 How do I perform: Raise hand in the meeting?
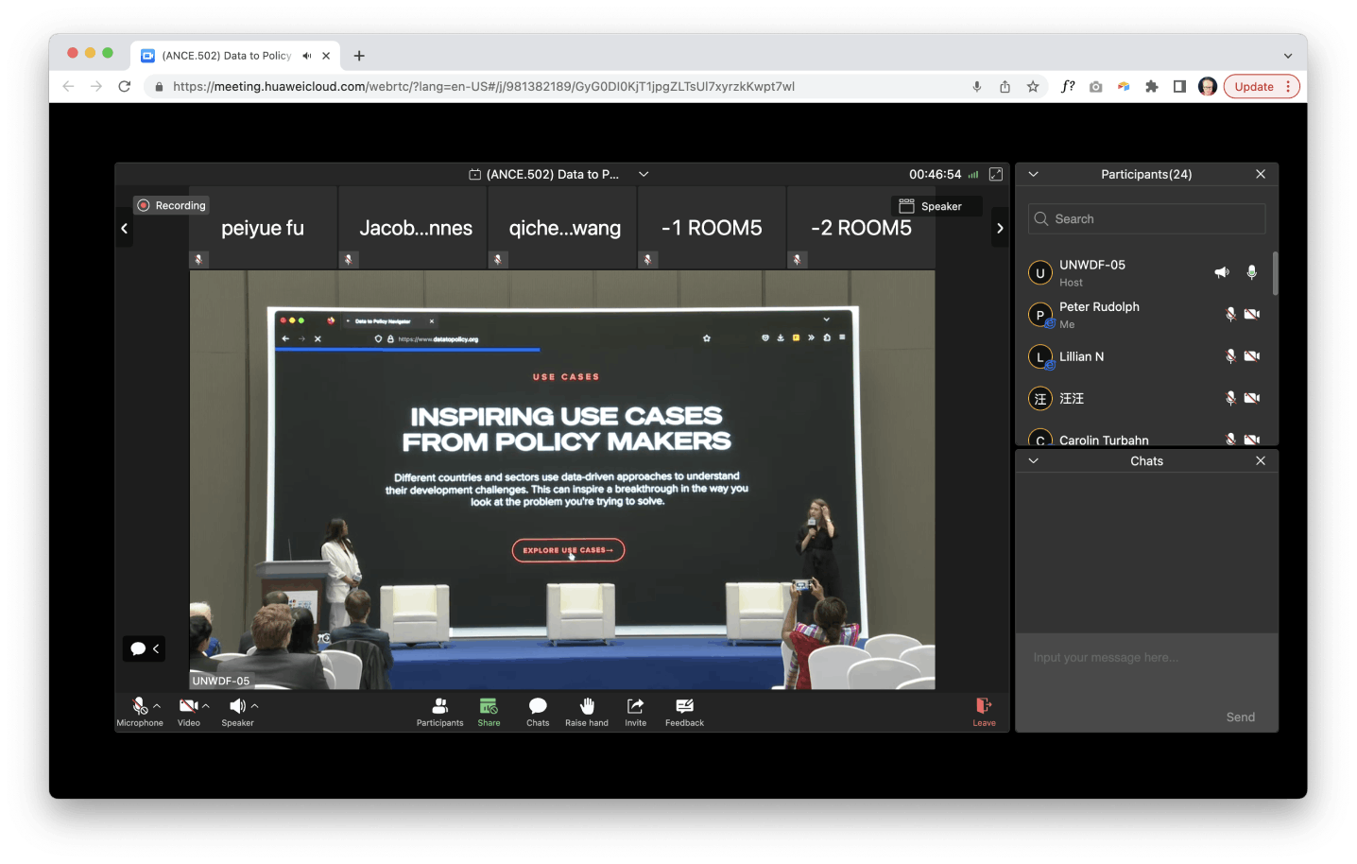[586, 707]
